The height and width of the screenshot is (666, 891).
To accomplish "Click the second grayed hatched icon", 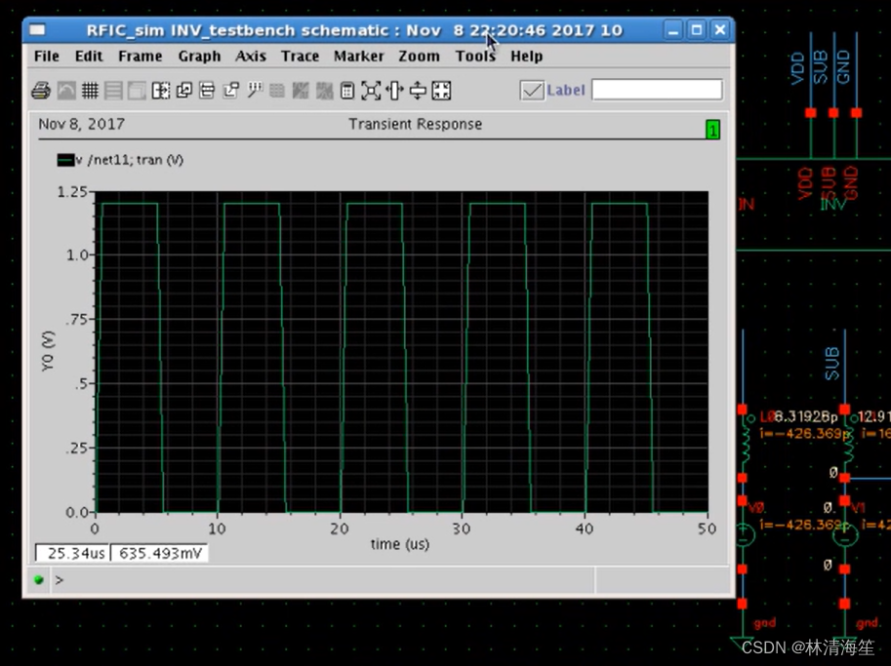I will point(324,91).
